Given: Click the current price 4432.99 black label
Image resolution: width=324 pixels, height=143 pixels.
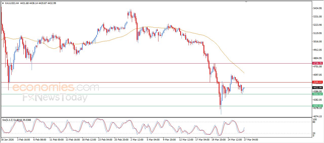Looking at the screenshot, I should [x=317, y=88].
